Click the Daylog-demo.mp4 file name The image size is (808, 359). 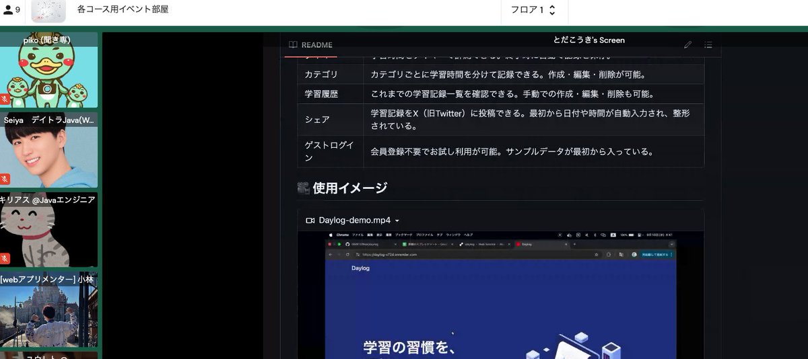(x=355, y=221)
